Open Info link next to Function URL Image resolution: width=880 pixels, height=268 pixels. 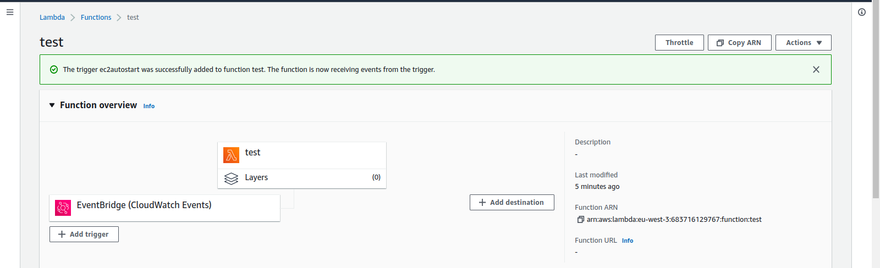[x=628, y=241]
